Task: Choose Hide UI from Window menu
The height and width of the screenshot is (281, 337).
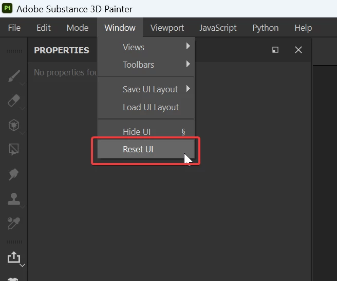Action: point(146,132)
